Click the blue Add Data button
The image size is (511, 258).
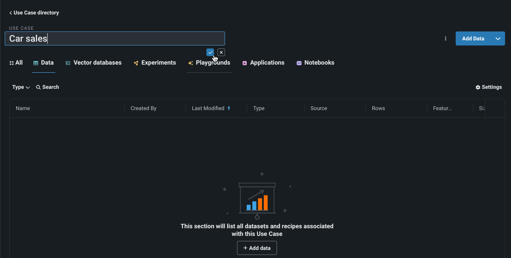[x=473, y=39]
